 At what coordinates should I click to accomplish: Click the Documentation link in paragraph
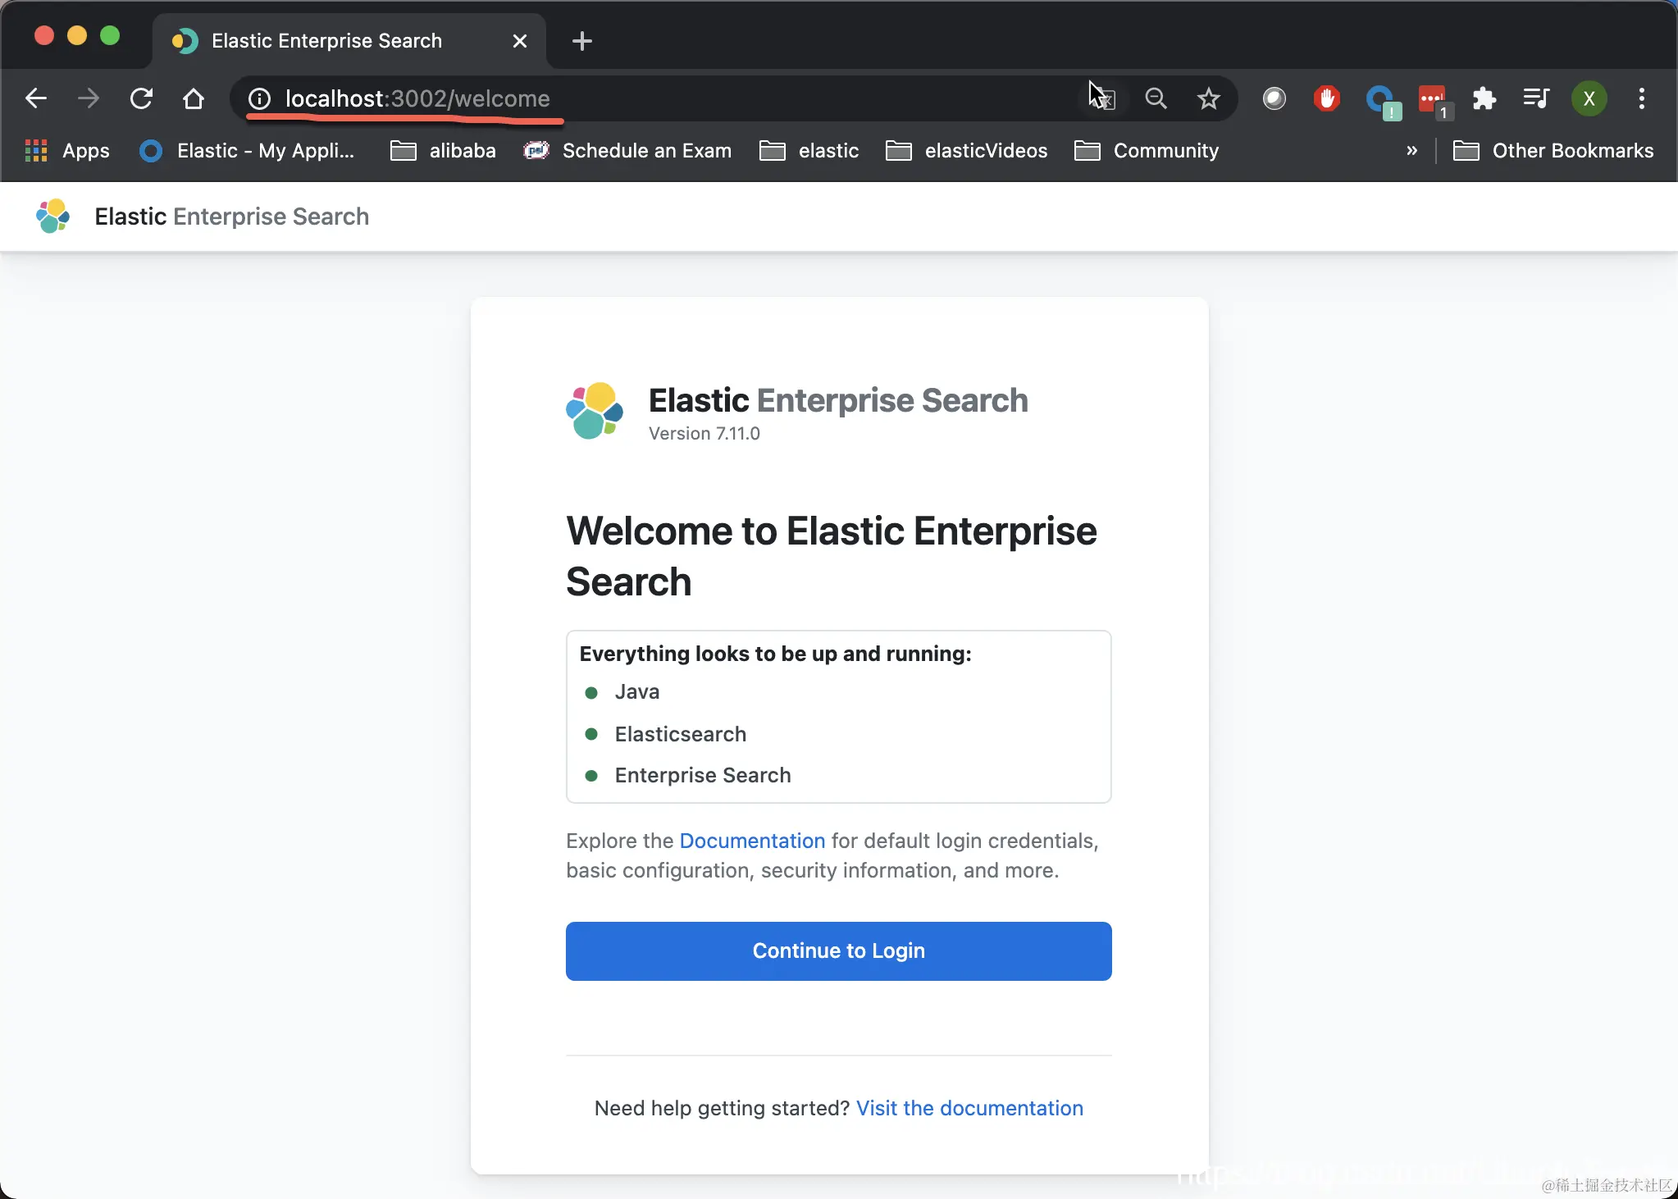click(x=752, y=841)
